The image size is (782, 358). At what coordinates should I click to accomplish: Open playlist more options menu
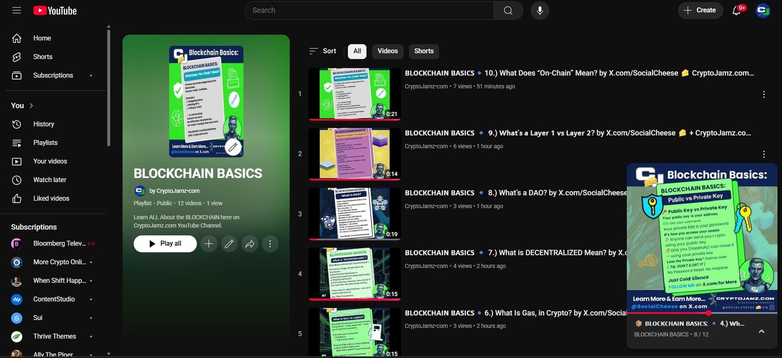[x=270, y=244]
